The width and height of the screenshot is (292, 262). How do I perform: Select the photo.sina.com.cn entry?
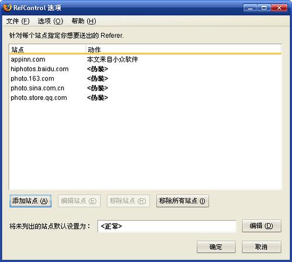pyautogui.click(x=145, y=88)
